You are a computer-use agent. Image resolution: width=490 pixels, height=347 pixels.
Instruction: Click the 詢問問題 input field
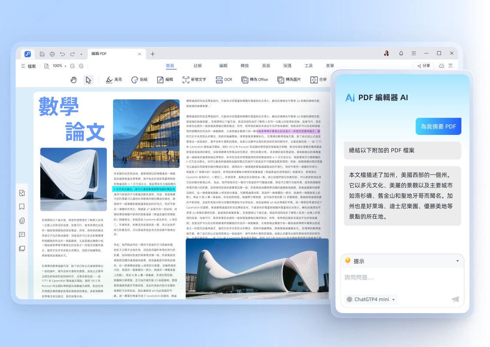click(x=403, y=278)
